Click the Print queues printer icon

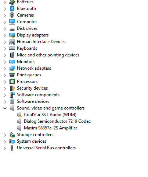pos(12,75)
